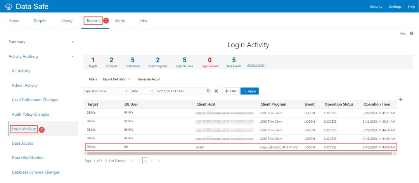The height and width of the screenshot is (183, 419).
Task: Open the Operation Time filter dropdown
Action: tap(106, 91)
